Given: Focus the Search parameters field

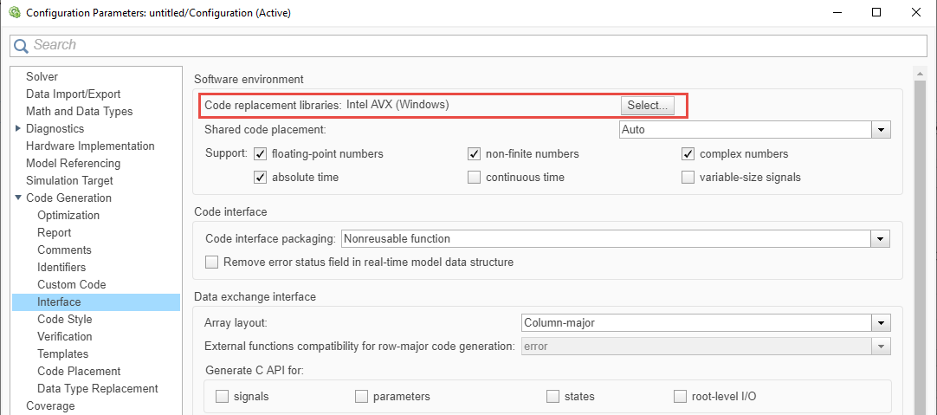Looking at the screenshot, I should click(468, 45).
